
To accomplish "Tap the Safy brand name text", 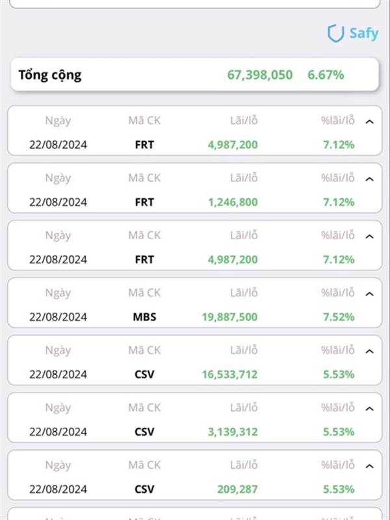I will tap(363, 34).
